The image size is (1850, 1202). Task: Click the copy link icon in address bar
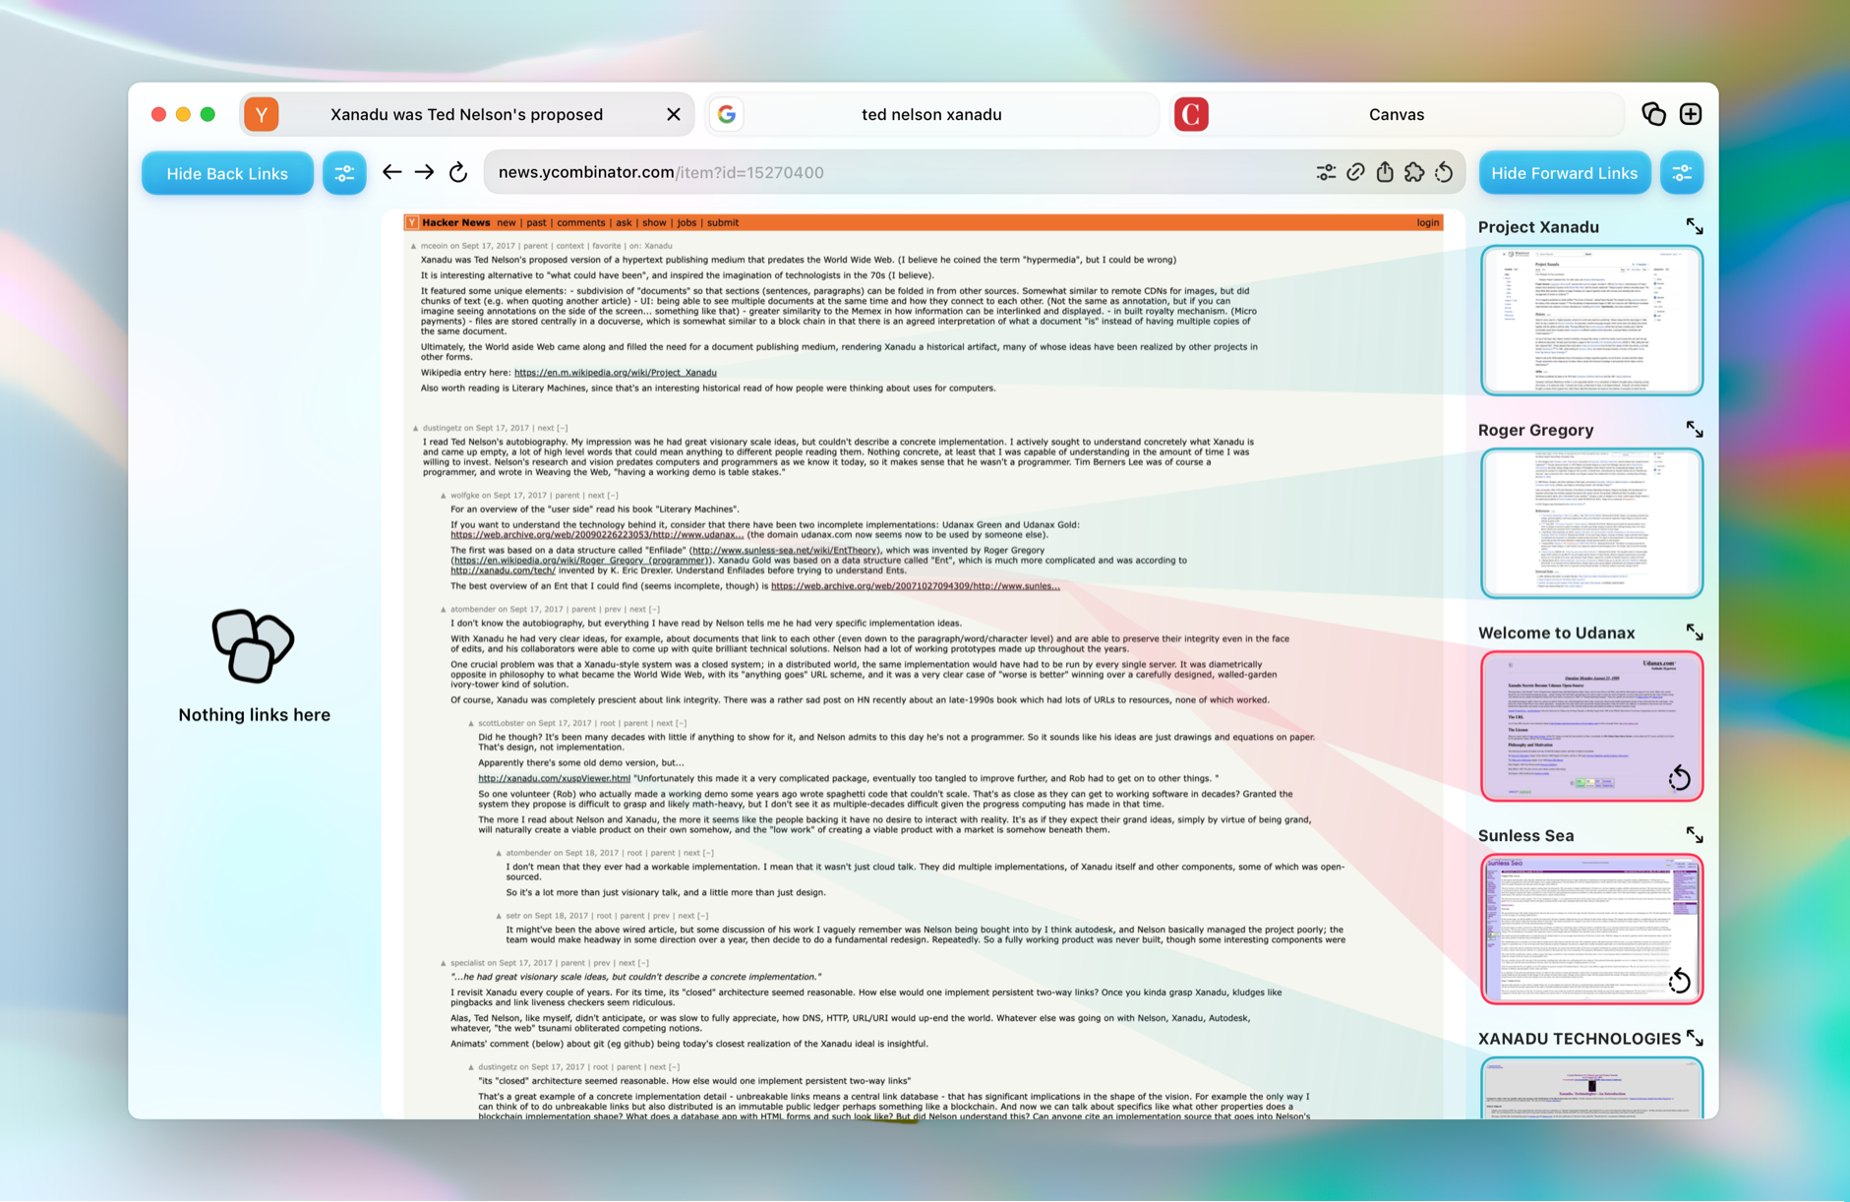pos(1355,173)
